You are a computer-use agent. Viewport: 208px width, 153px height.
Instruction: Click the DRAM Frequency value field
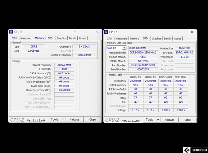point(64,65)
